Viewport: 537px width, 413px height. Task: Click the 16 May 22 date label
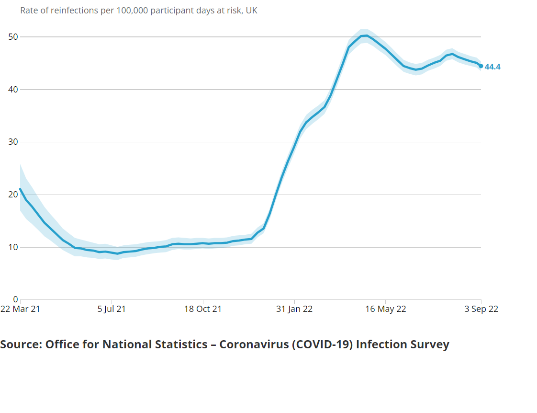[x=386, y=309]
